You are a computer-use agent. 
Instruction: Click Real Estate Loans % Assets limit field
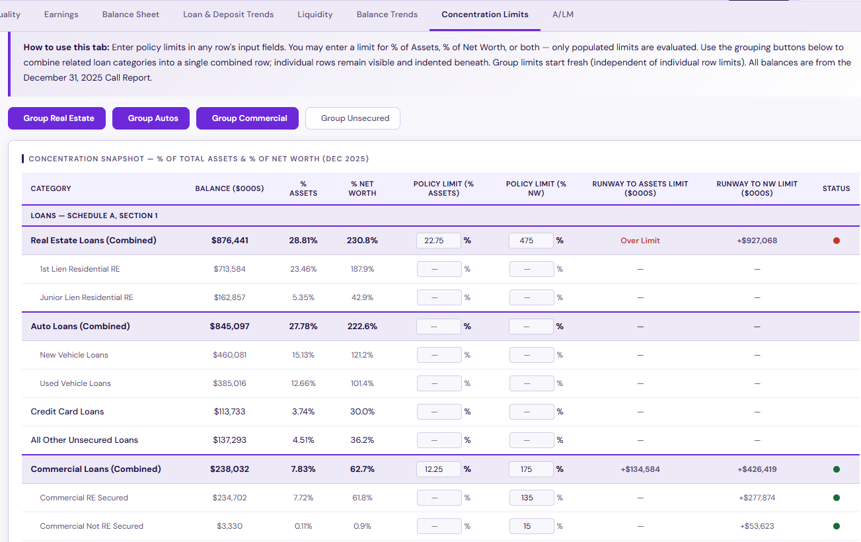pyautogui.click(x=439, y=241)
